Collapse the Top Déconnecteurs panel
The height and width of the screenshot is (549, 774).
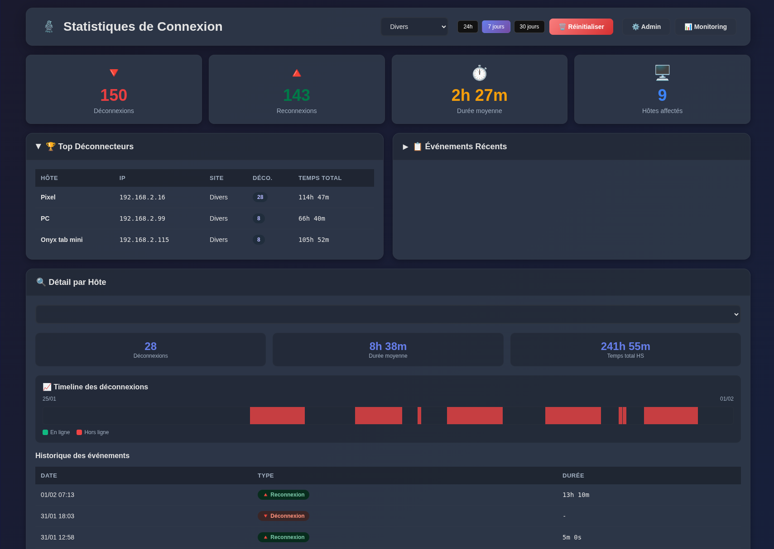[38, 147]
